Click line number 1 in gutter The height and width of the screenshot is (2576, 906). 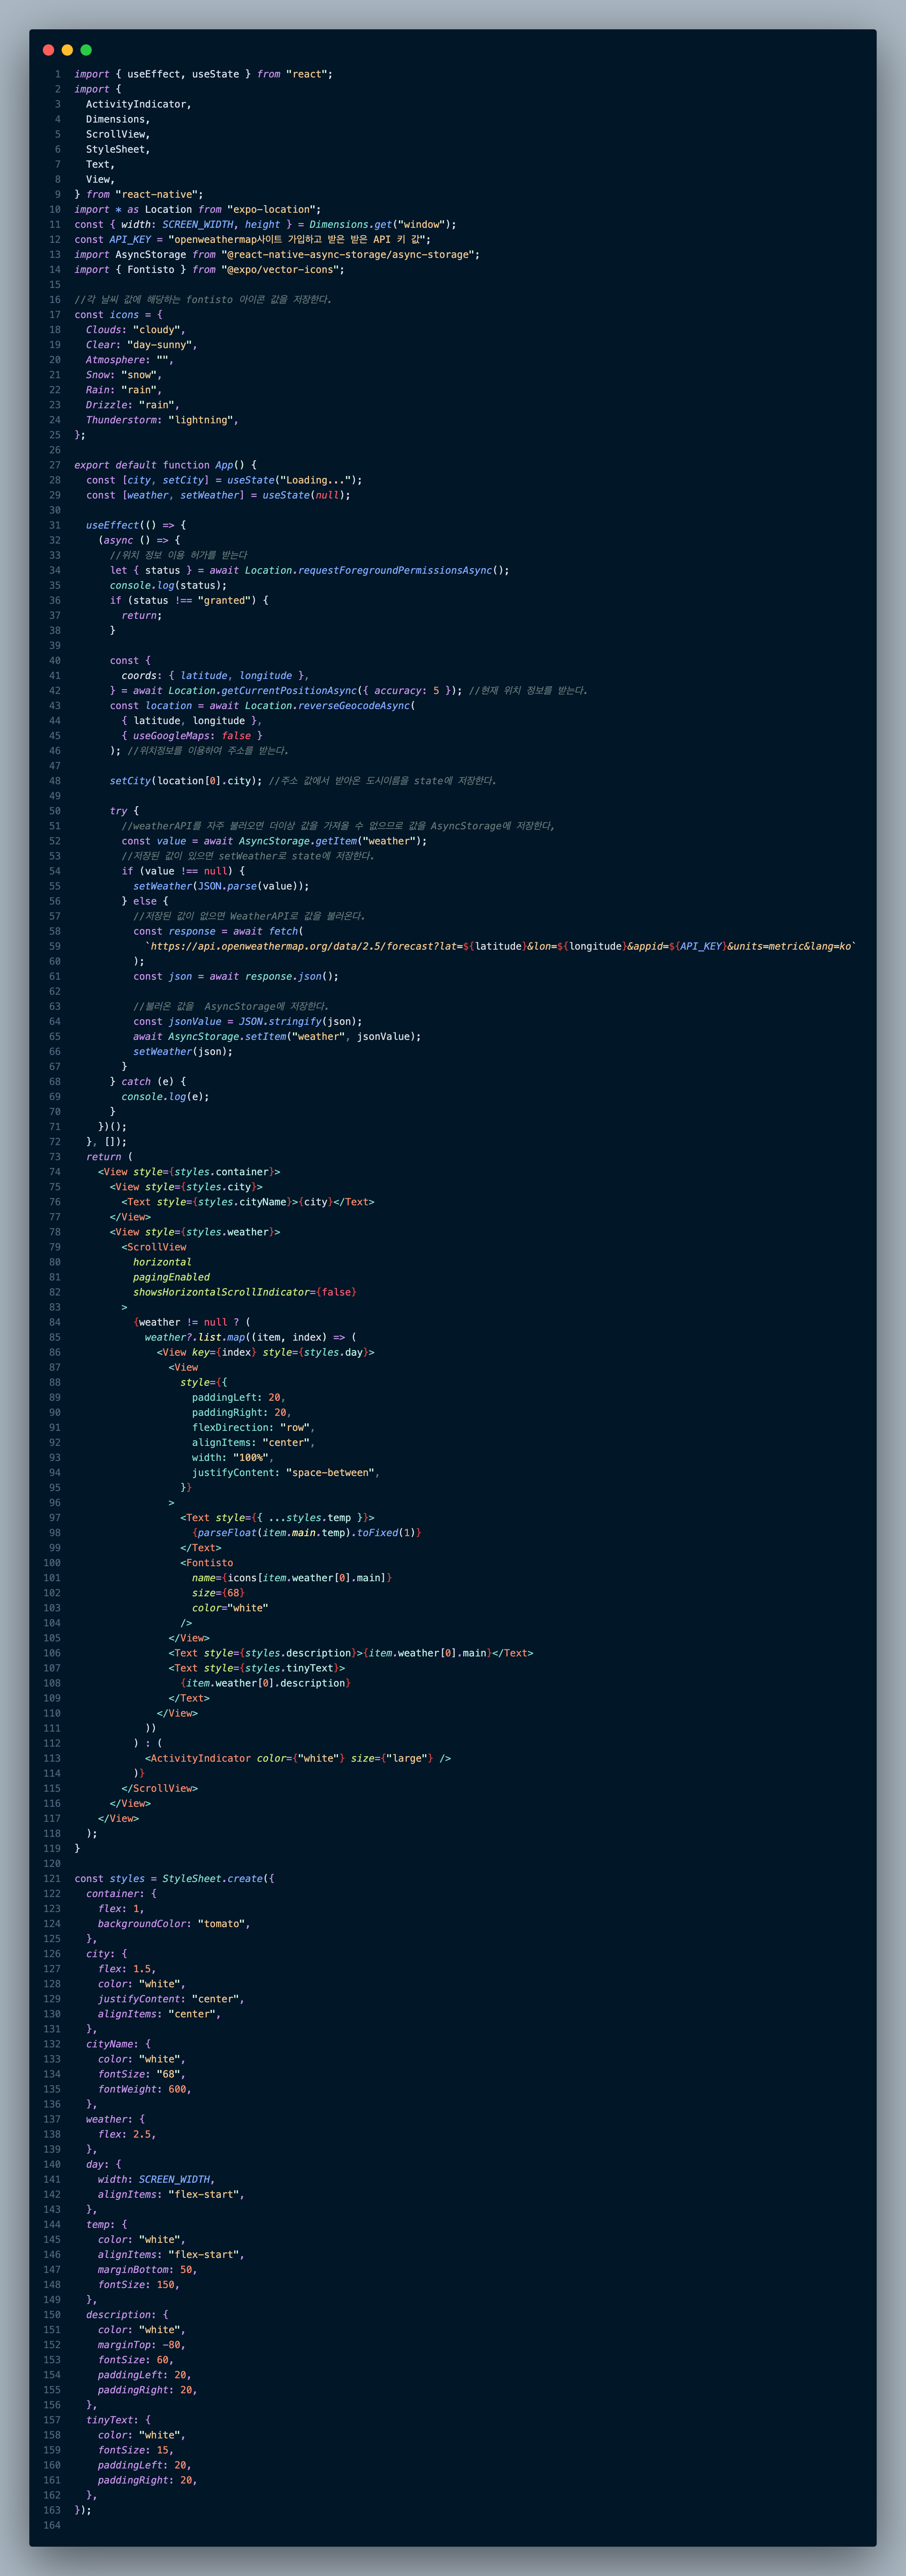[x=57, y=74]
